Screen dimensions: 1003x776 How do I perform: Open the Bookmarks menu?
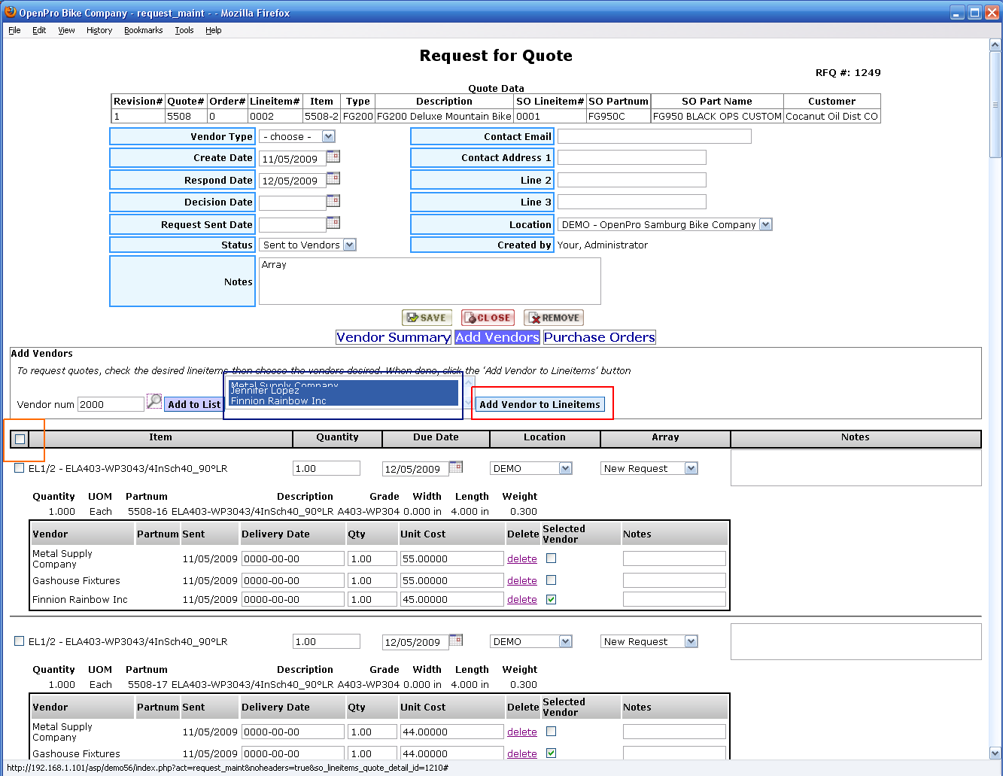point(143,30)
